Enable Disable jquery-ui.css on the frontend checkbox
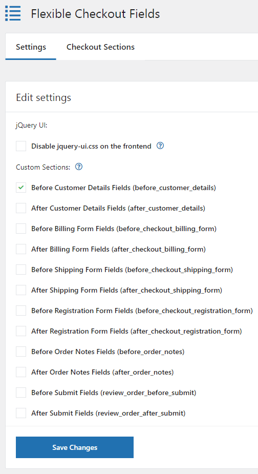This screenshot has width=258, height=474. pyautogui.click(x=21, y=147)
